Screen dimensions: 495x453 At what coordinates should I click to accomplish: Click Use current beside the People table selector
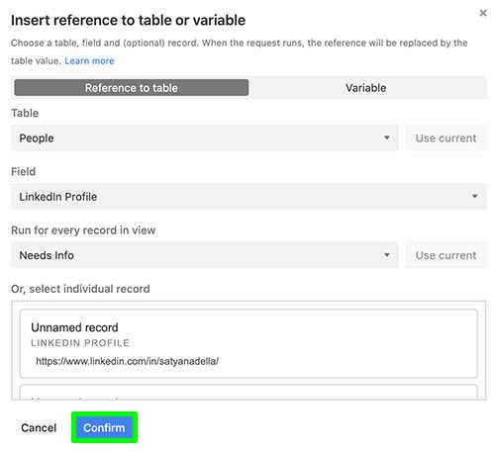pos(445,137)
